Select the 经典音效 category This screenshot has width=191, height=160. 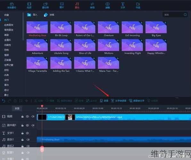tap(9, 25)
